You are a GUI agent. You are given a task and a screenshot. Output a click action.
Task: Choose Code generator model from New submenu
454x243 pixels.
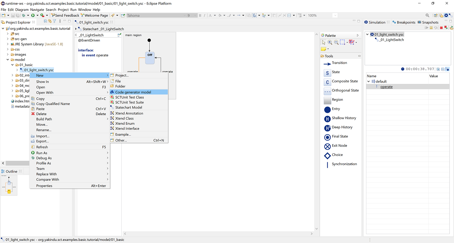click(x=133, y=92)
